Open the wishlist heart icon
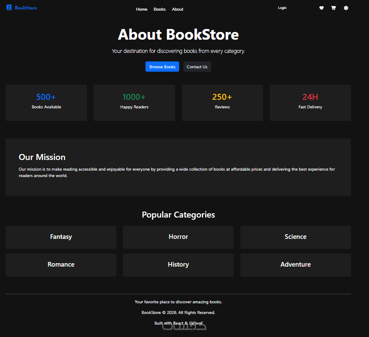The width and height of the screenshot is (369, 337). pyautogui.click(x=322, y=8)
